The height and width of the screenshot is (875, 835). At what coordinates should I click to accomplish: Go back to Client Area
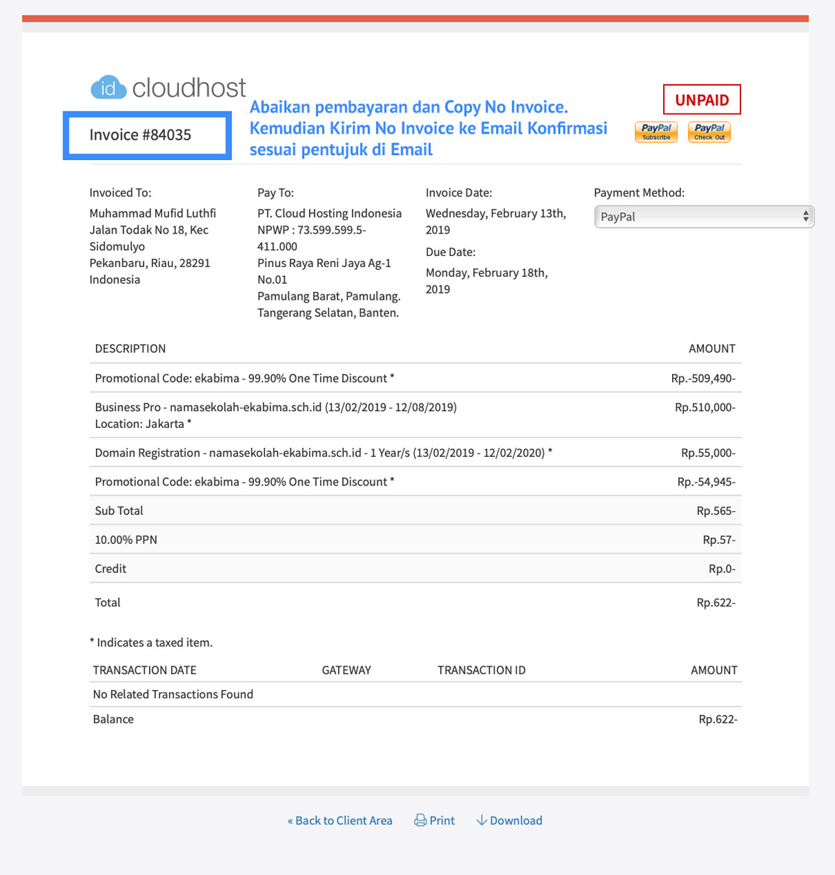tap(340, 821)
